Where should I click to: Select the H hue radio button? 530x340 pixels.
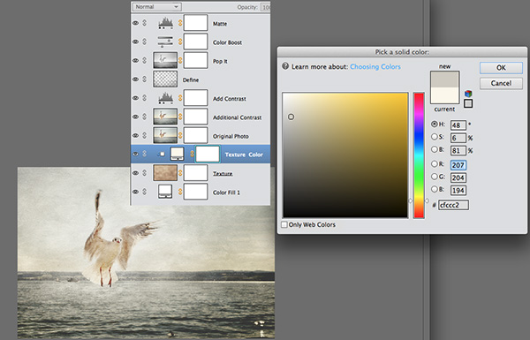[435, 124]
